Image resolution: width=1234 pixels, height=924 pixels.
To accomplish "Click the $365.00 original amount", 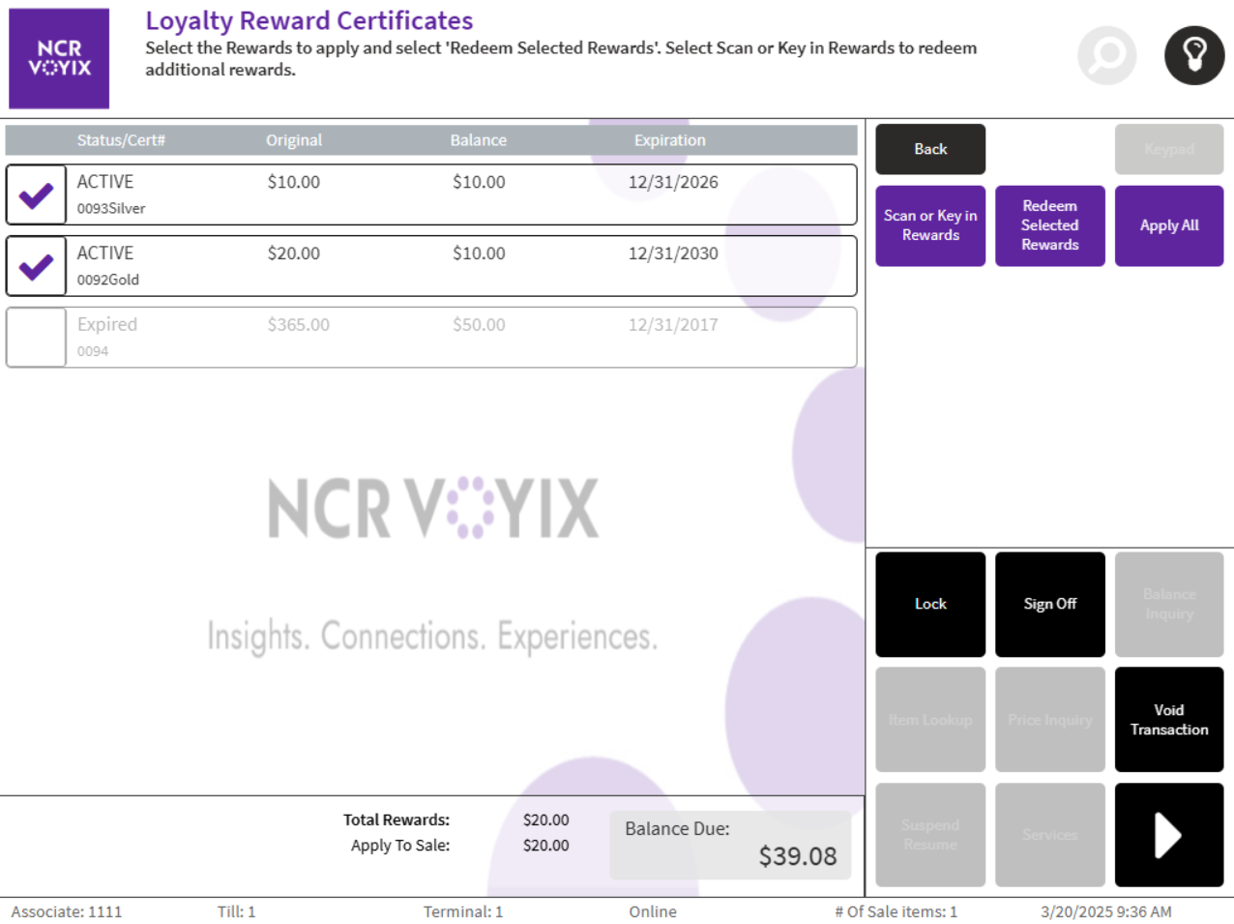I will point(299,325).
